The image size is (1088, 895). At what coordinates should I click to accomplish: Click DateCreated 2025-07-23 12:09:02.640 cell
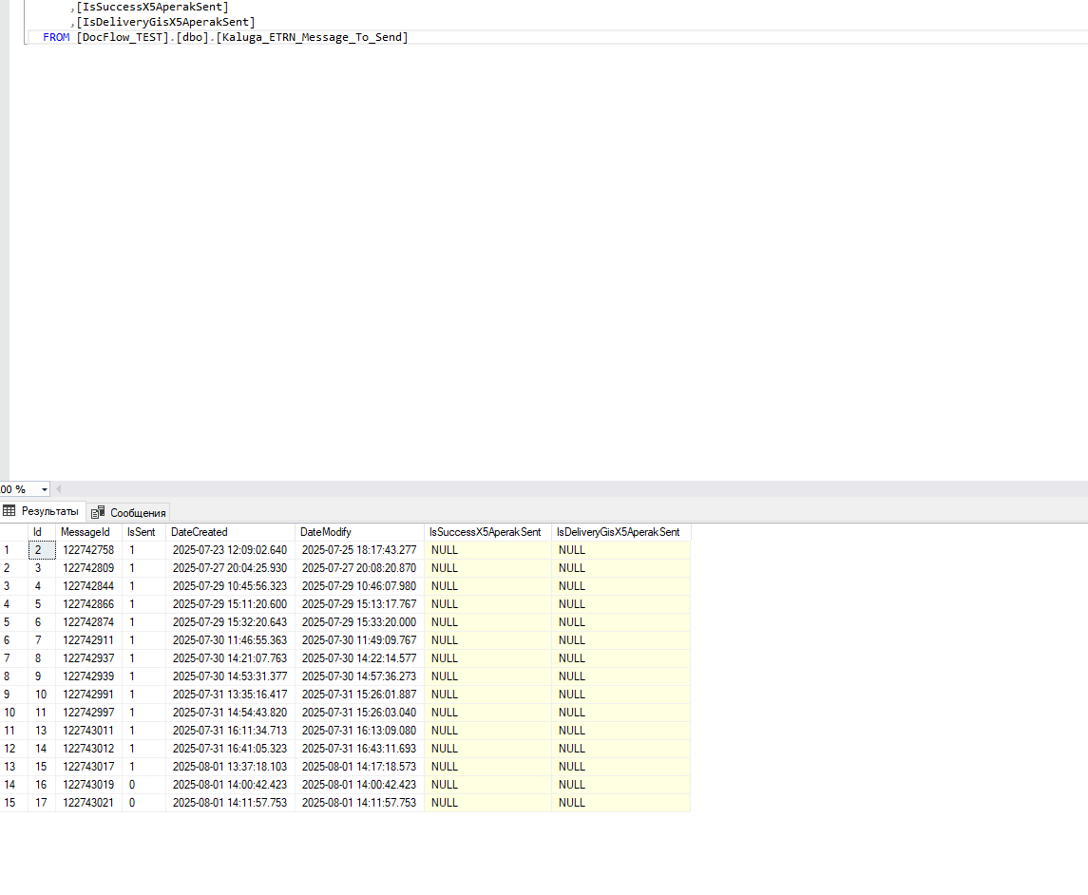[230, 550]
